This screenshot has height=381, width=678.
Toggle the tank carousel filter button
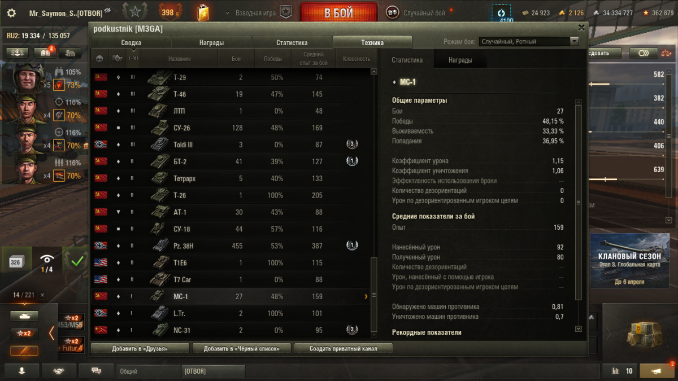(x=24, y=316)
